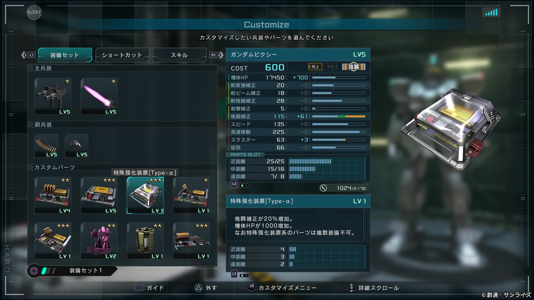Select the twin machine gun main weapon
This screenshot has width=534, height=300.
[x=53, y=96]
